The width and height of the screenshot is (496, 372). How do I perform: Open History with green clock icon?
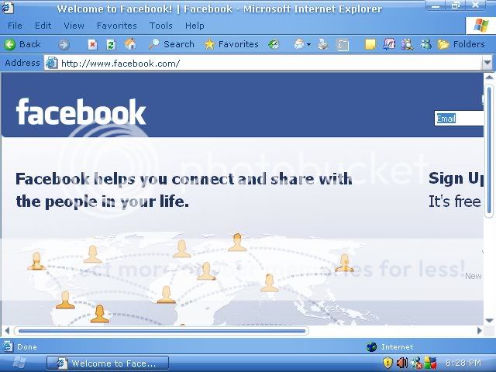(274, 45)
